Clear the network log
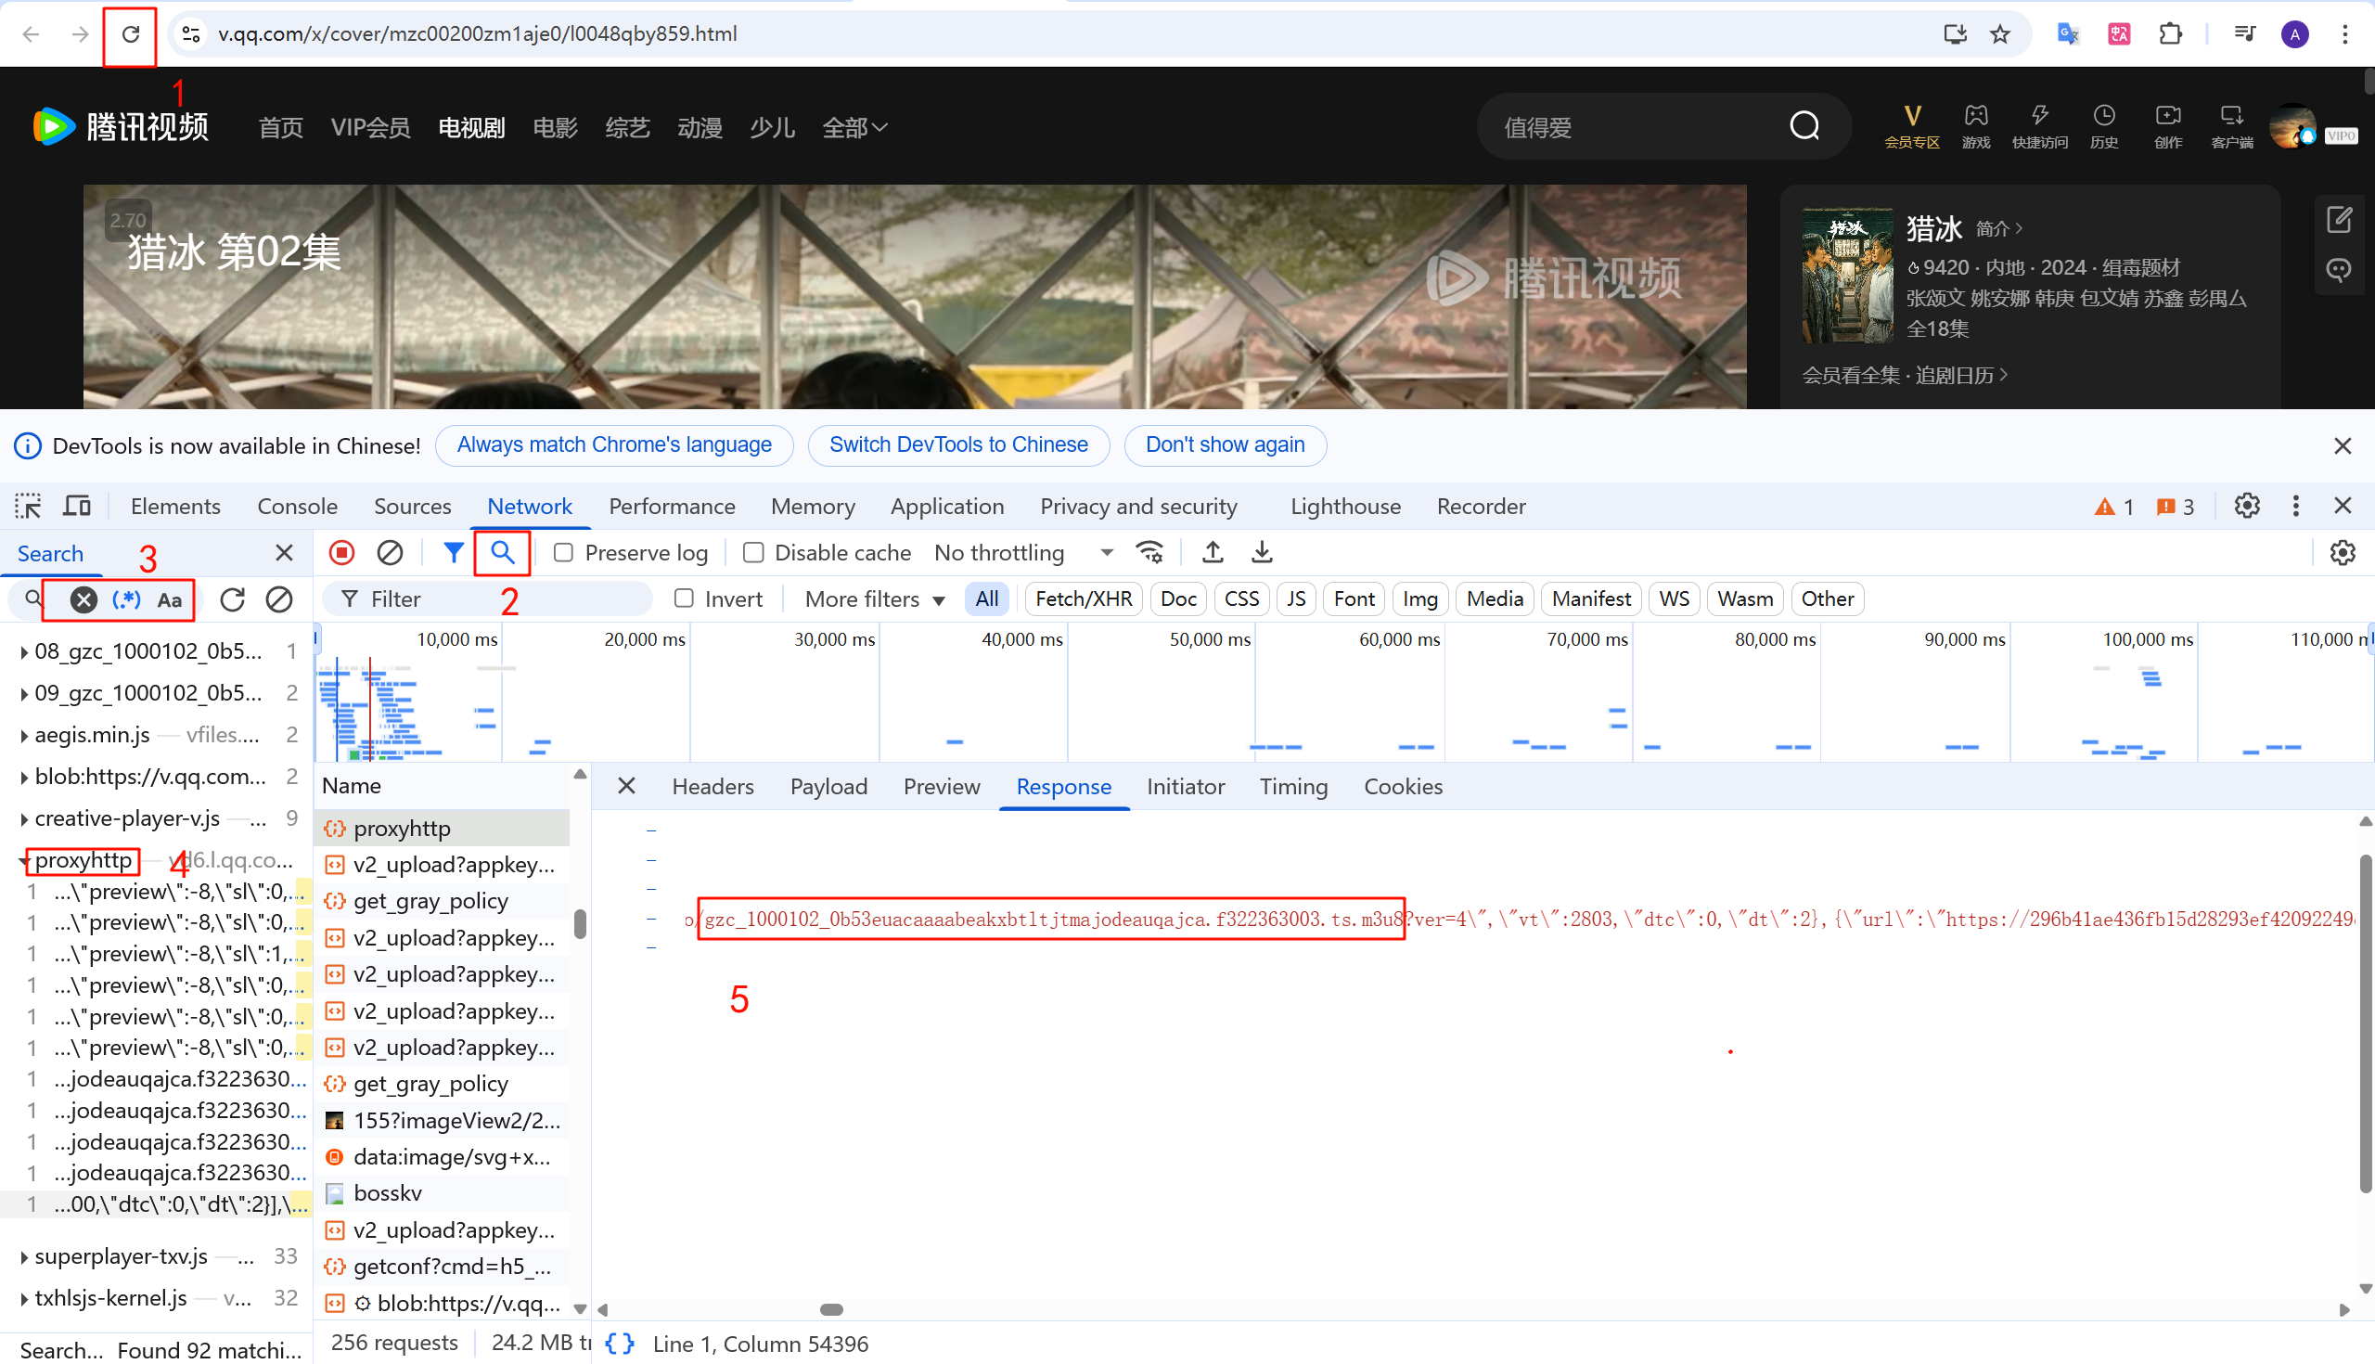 pos(390,553)
